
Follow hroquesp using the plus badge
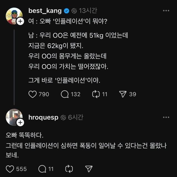tap(20, 123)
